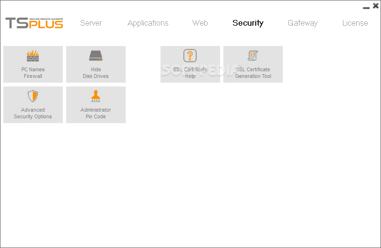This screenshot has width=381, height=248.
Task: Click the TSplus logo
Action: tap(34, 23)
